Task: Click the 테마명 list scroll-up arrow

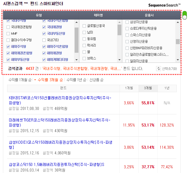Action: [x=120, y=22]
